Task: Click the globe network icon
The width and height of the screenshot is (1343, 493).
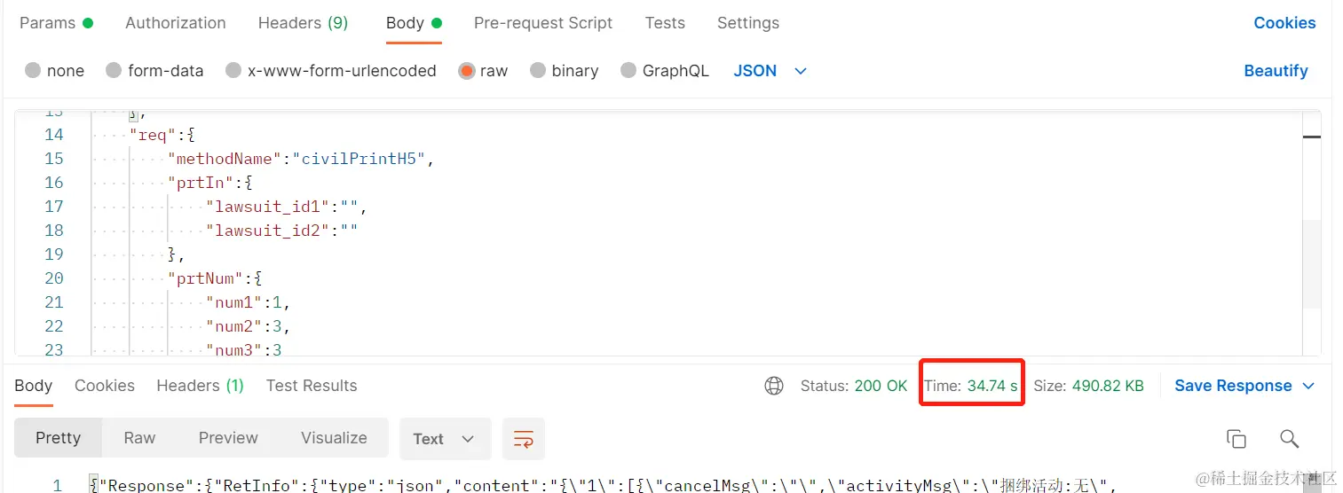Action: [x=774, y=386]
